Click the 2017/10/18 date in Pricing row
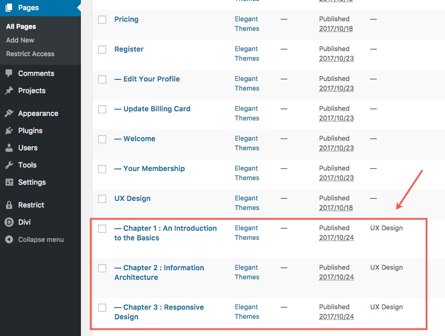Viewport: 445px width, 336px height. click(336, 29)
